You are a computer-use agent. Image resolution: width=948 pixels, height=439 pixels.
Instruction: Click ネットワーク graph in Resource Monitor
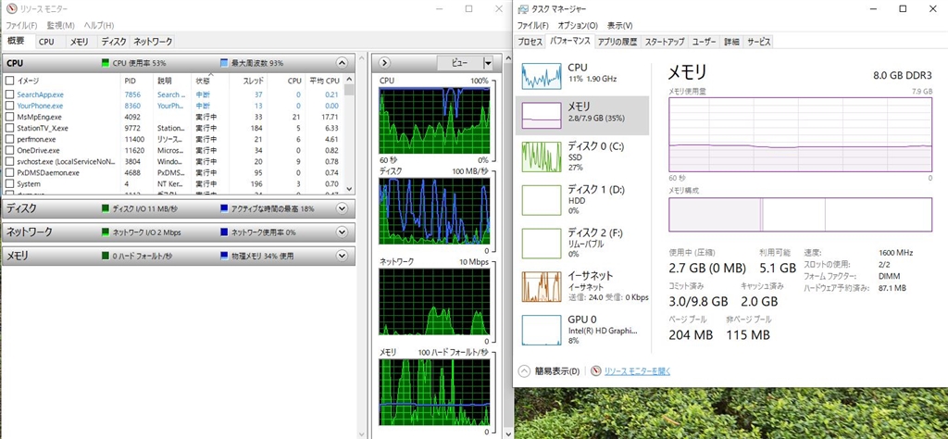click(434, 301)
